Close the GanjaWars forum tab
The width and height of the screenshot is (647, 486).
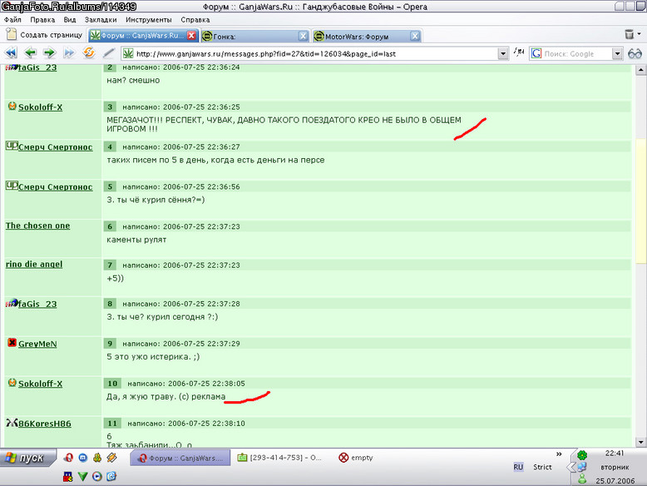191,36
